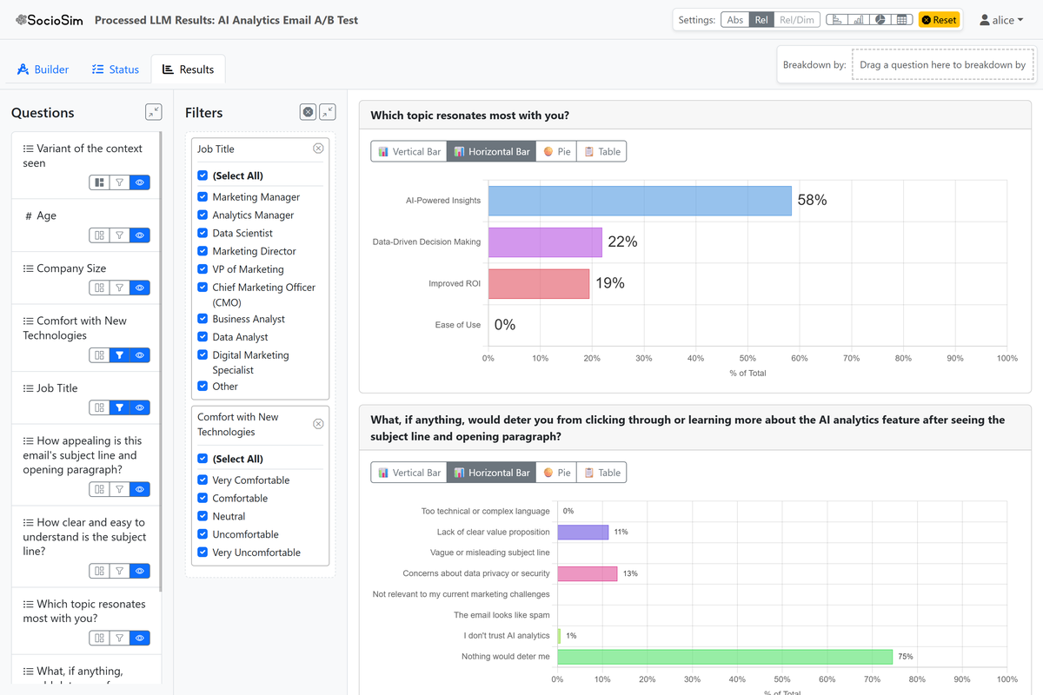Click filter icon for email's subject line appeal question

119,489
